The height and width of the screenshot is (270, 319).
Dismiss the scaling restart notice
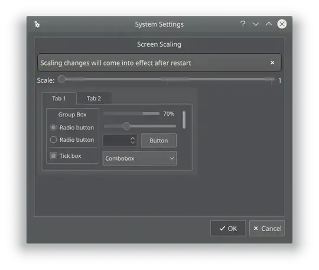[272, 63]
